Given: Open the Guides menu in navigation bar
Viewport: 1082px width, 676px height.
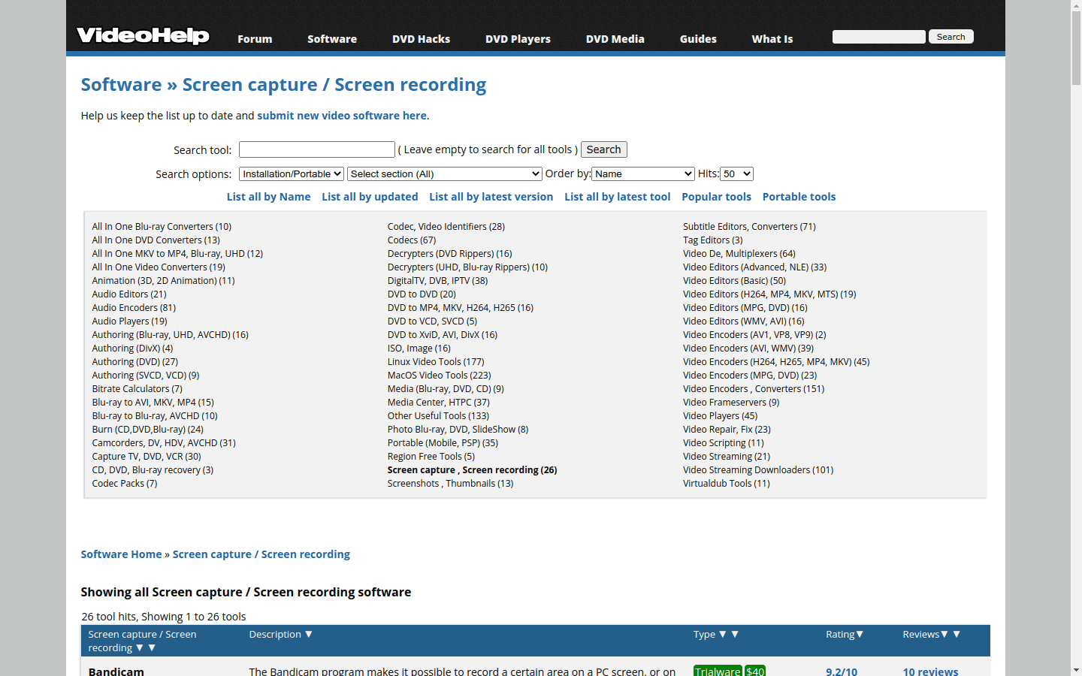Looking at the screenshot, I should (698, 39).
